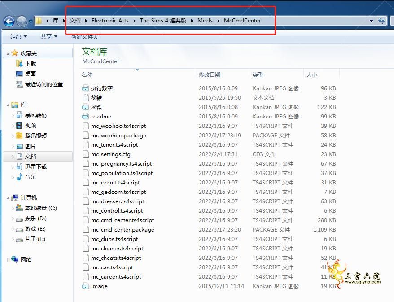The height and width of the screenshot is (302, 394).
Task: Open the 桌面 icon in favorites
Action: 19,74
